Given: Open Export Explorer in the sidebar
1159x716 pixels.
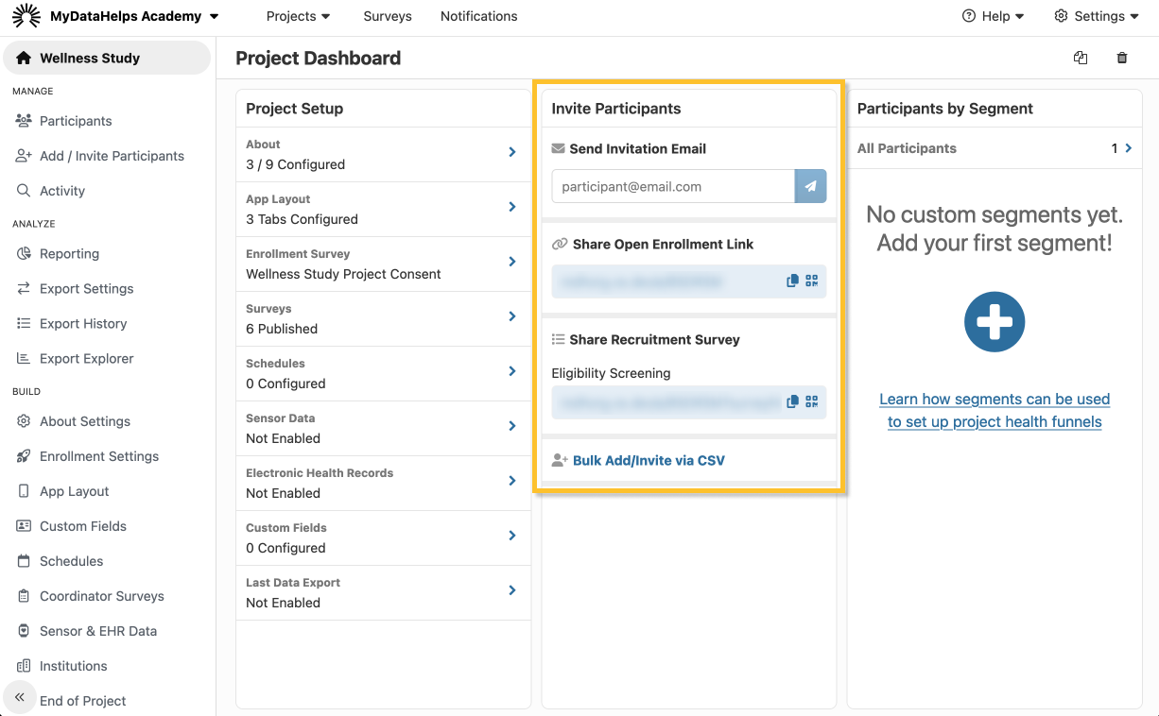Looking at the screenshot, I should (x=86, y=359).
